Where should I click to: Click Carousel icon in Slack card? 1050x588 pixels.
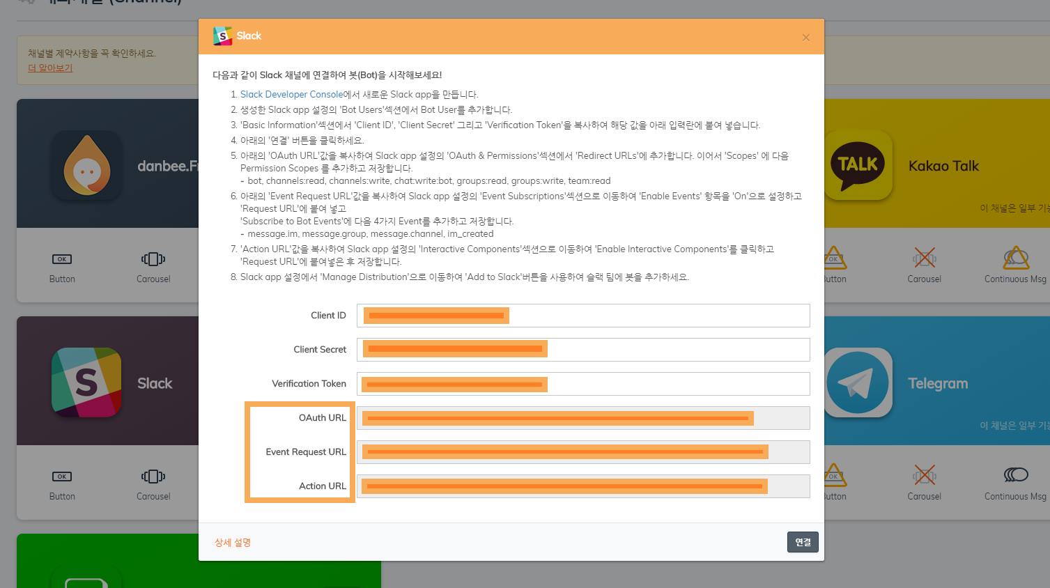point(153,477)
